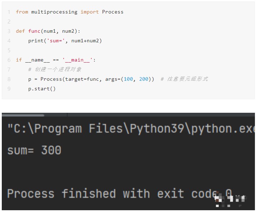Image resolution: width=256 pixels, height=212 pixels.
Task: Click the 'p.start()' call
Action: click(x=42, y=89)
